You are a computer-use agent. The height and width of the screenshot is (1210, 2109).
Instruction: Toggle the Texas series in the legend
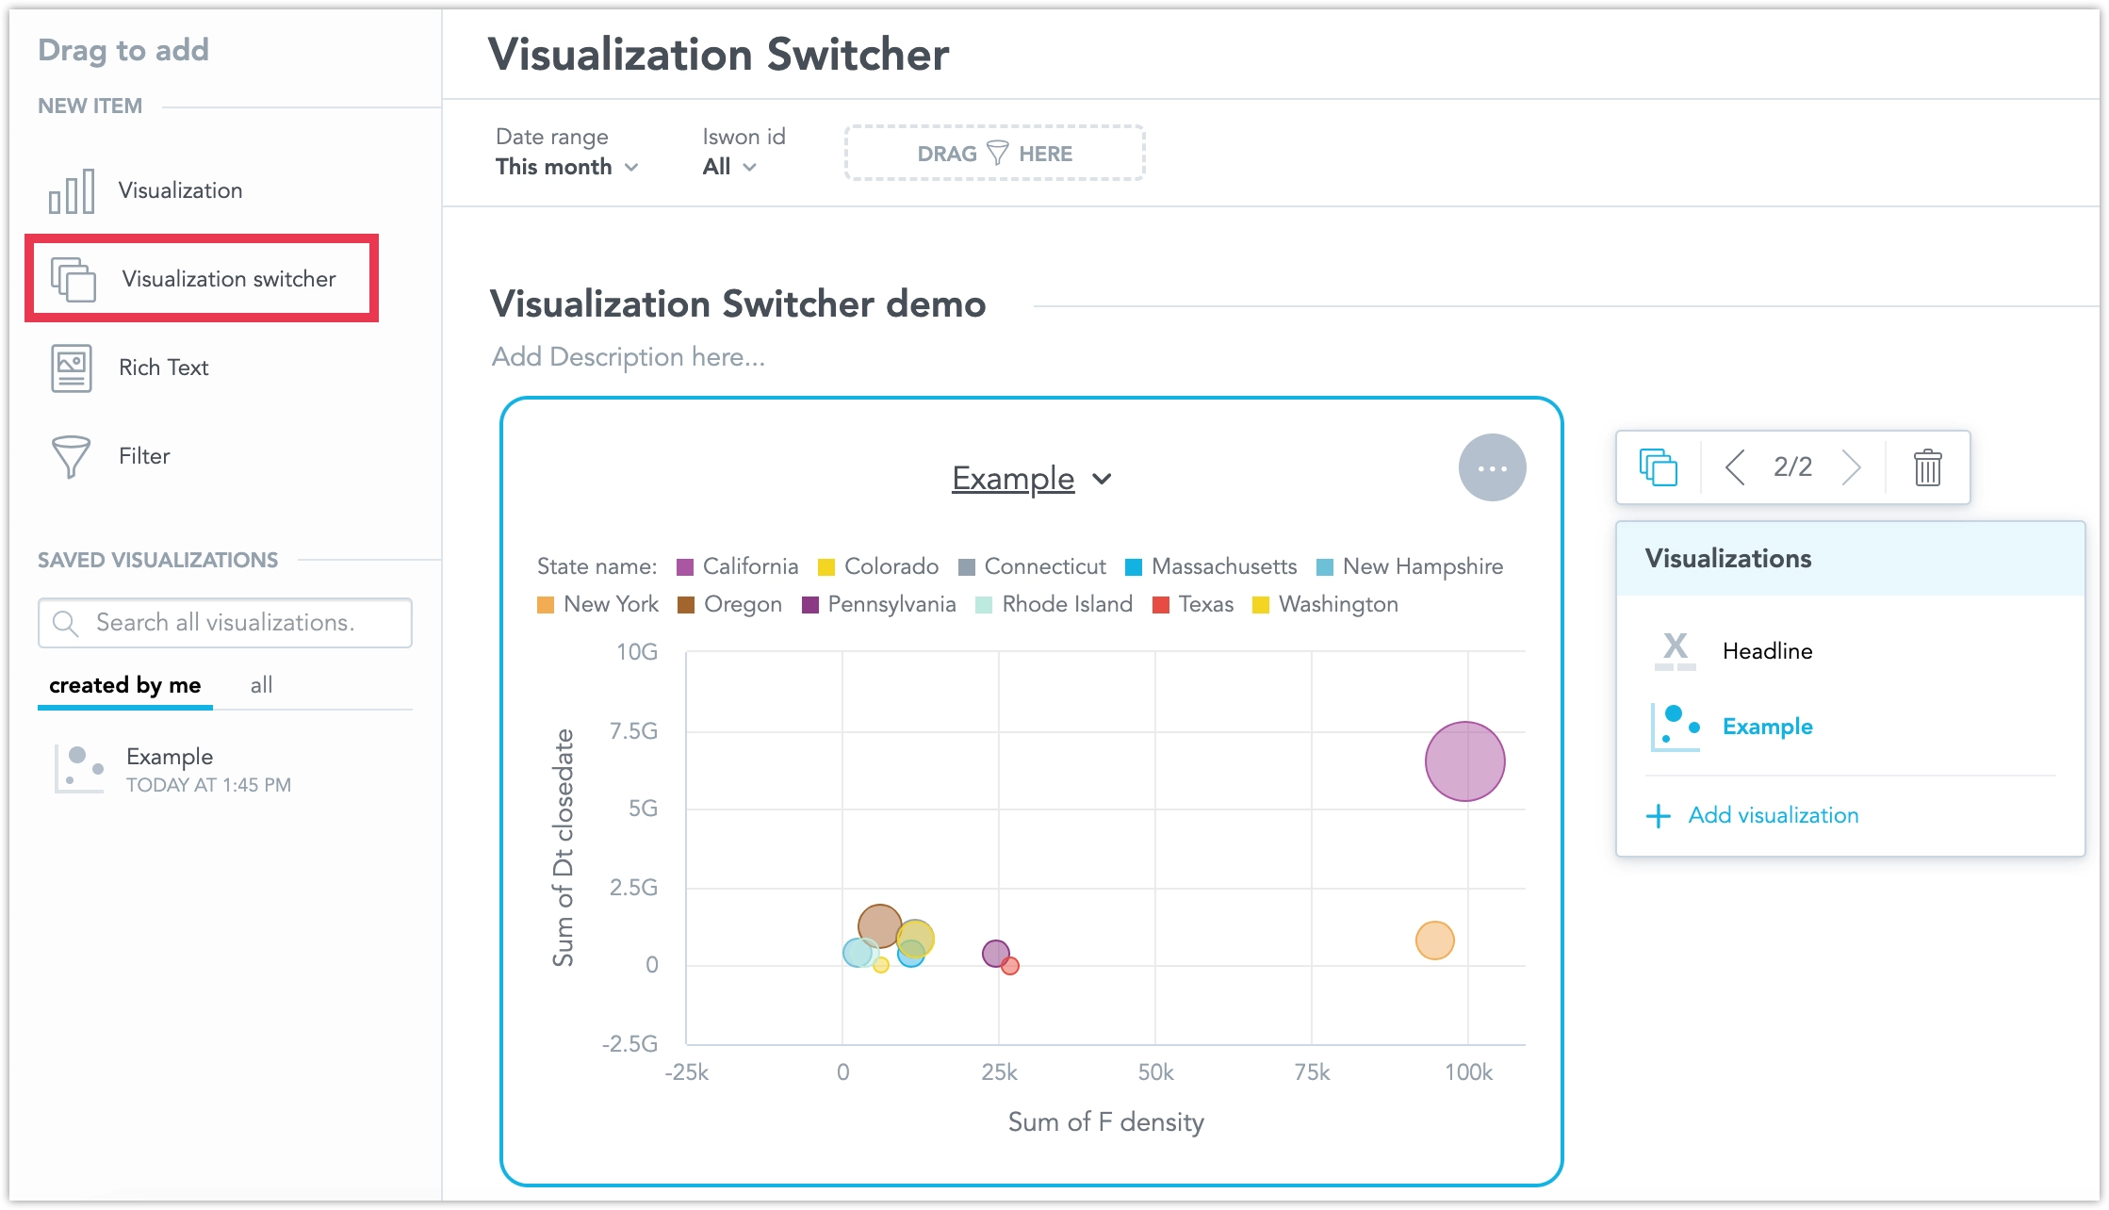[1166, 604]
